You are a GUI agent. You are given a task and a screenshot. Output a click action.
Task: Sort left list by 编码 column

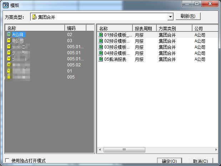(x=75, y=28)
